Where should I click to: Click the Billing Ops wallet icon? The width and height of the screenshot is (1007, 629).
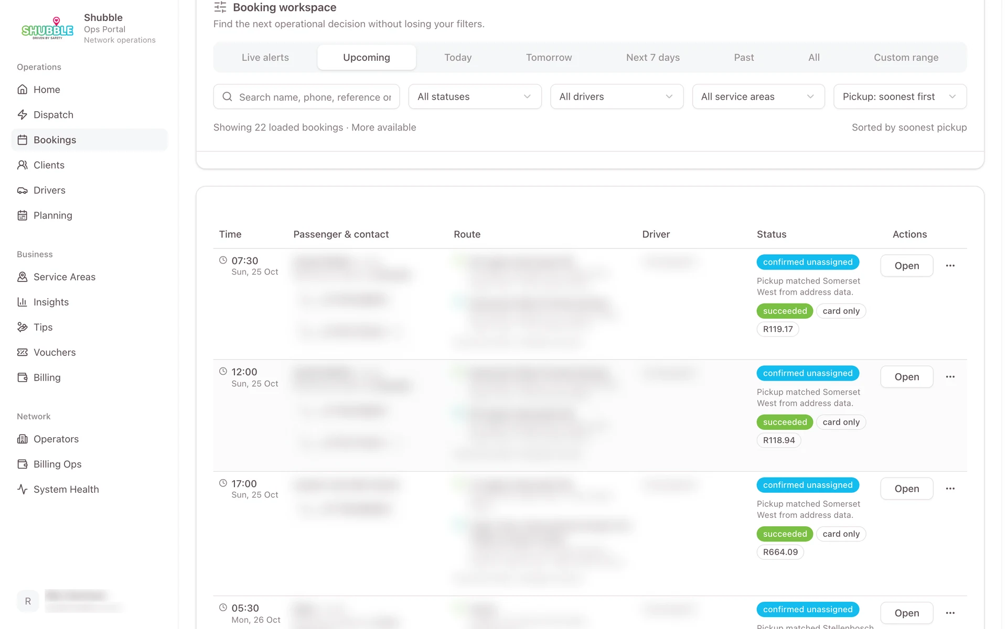click(22, 464)
